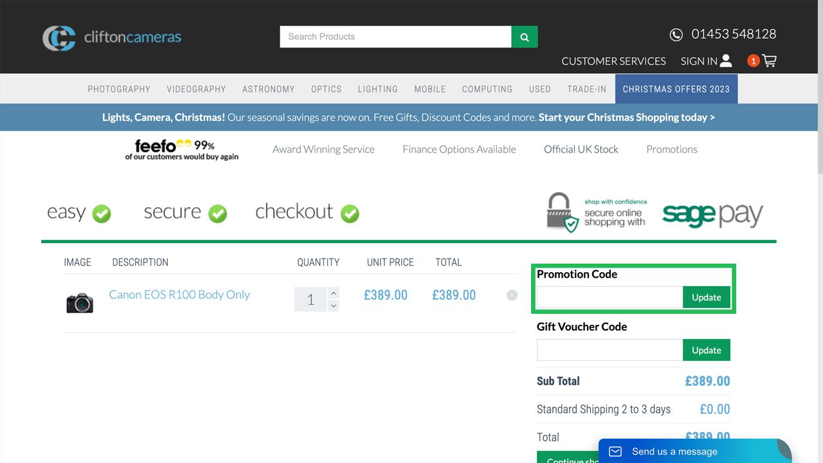Screen dimensions: 823x463
Task: Open the Photography menu
Action: coord(119,89)
